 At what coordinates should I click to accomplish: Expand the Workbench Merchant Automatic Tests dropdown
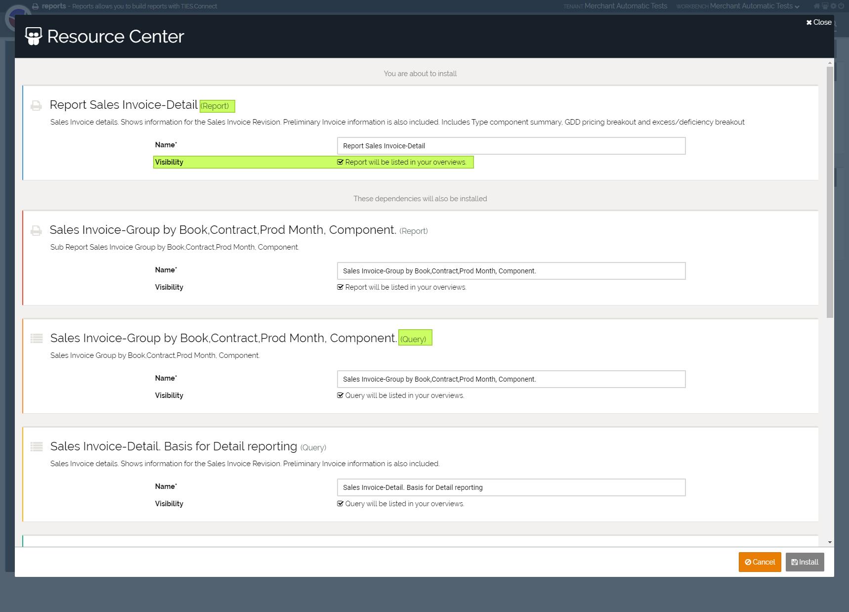[x=754, y=6]
